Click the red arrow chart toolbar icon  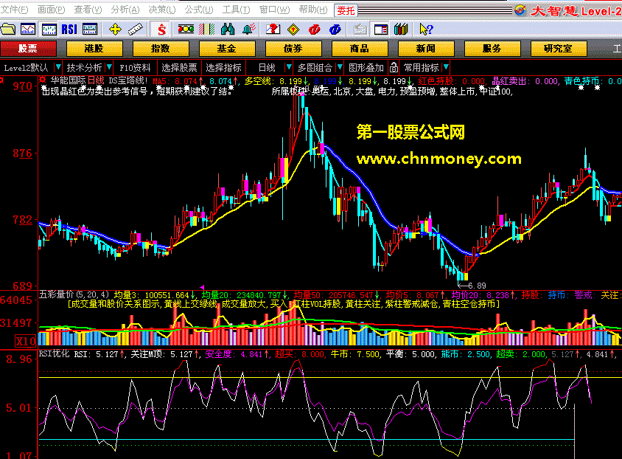(273, 30)
